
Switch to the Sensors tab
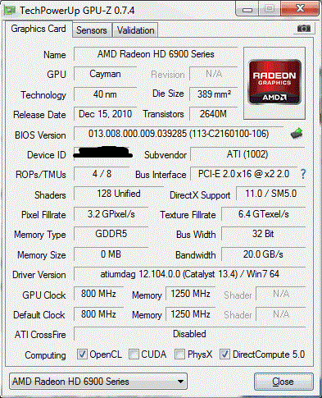click(92, 30)
